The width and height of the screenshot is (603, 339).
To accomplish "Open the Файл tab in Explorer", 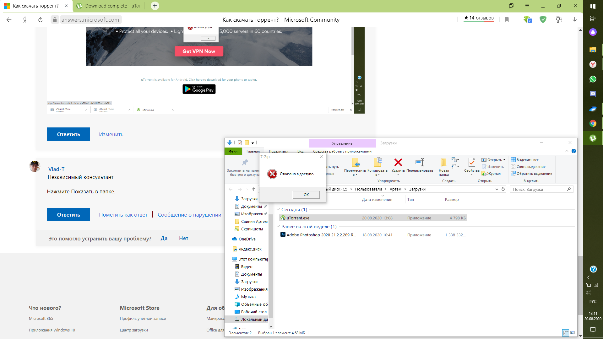I will 233,151.
